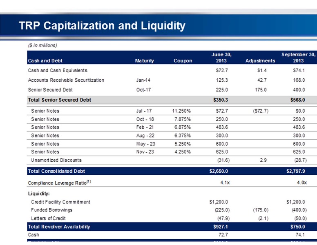317x245 pixels.
Task: Select the 'Funded Borrowings' label
Action: (x=51, y=210)
